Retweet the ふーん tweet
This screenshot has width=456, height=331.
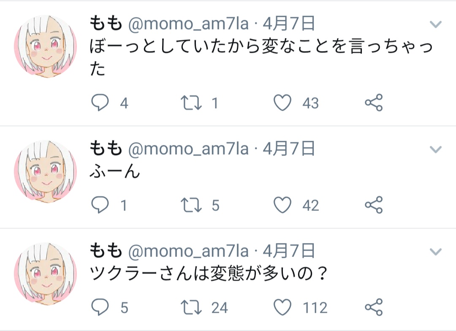191,205
